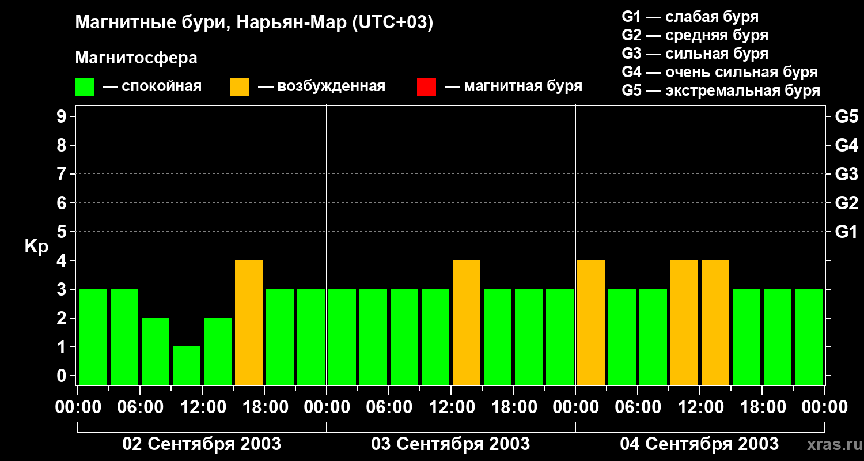Click the 'Магнитосфера' legend heading
Image resolution: width=864 pixels, height=461 pixels.
click(137, 58)
